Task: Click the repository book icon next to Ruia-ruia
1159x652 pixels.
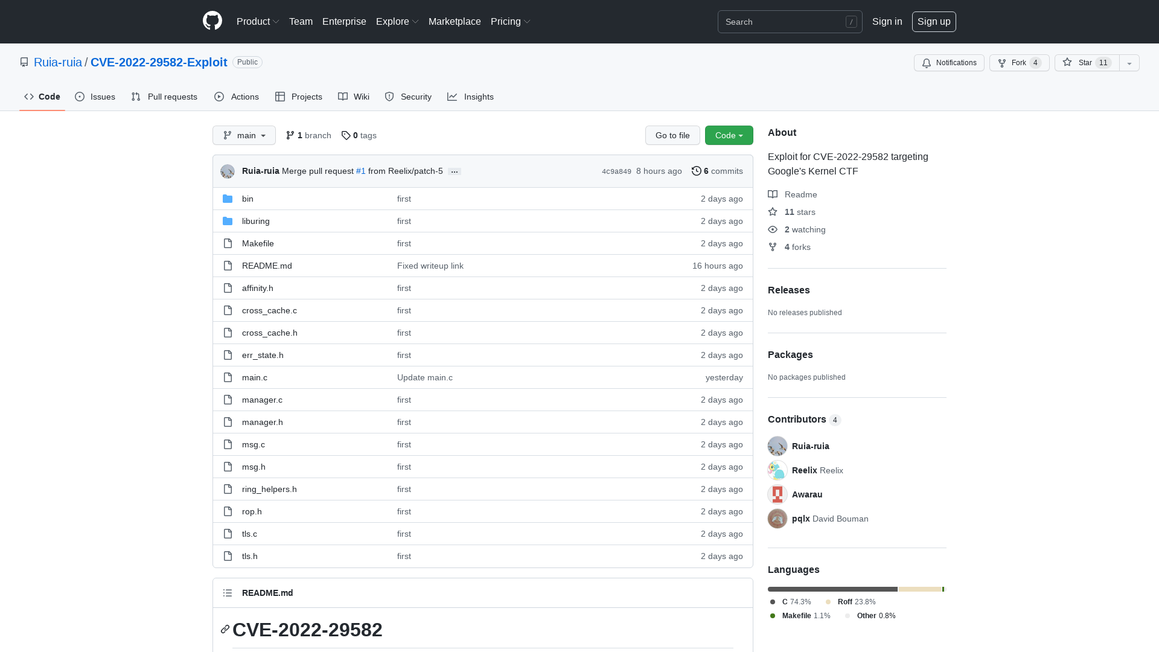Action: click(24, 62)
